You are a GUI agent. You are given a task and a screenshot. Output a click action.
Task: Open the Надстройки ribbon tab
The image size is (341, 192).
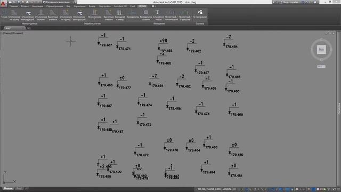pyautogui.click(x=104, y=6)
